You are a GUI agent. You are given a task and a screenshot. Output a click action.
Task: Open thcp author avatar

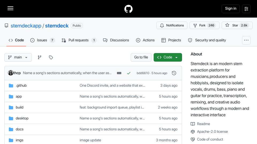pos(10,73)
